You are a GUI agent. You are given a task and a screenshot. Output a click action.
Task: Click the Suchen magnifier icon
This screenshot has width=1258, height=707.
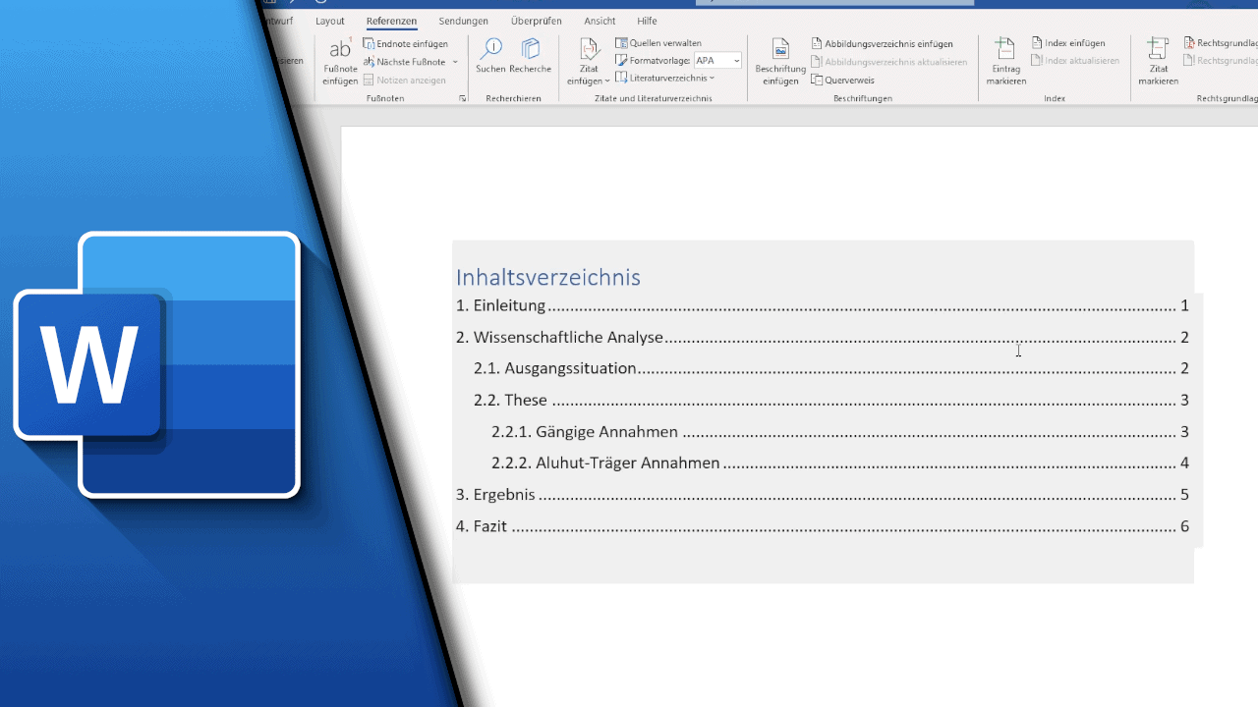[490, 49]
